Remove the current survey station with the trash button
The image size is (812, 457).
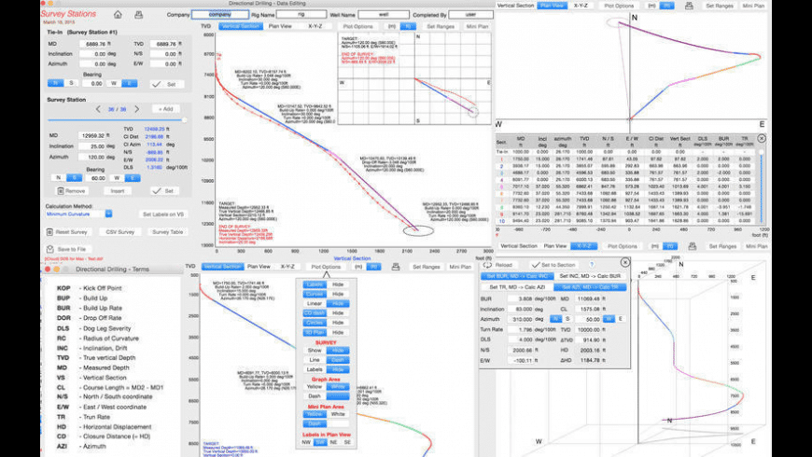pos(71,191)
